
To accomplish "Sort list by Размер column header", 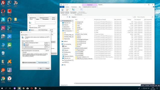I will [129, 19].
